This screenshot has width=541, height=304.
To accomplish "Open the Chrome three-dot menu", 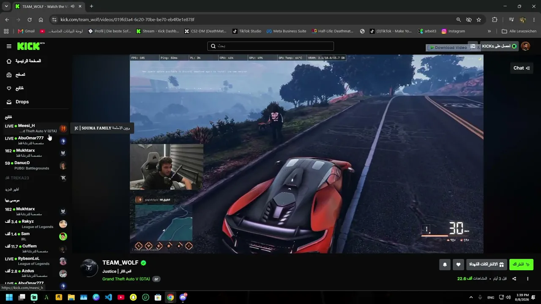I will [x=534, y=19].
